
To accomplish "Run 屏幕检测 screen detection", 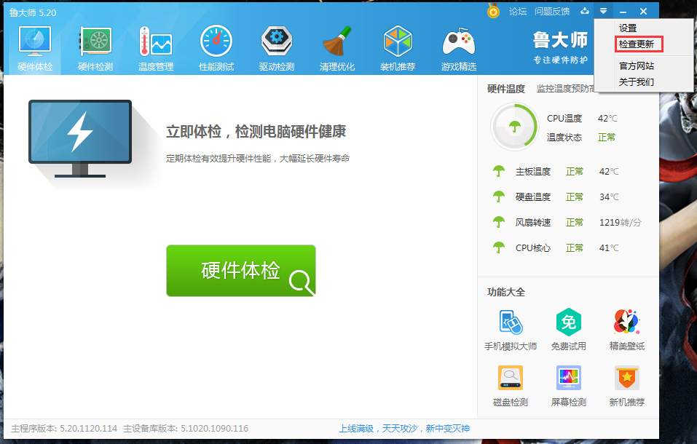I will click(568, 385).
